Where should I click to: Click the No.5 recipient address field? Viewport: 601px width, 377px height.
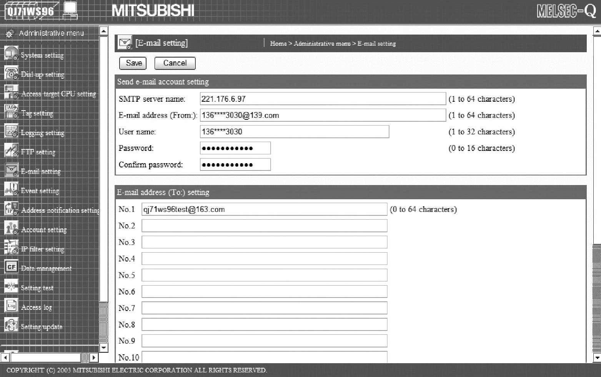(x=265, y=275)
